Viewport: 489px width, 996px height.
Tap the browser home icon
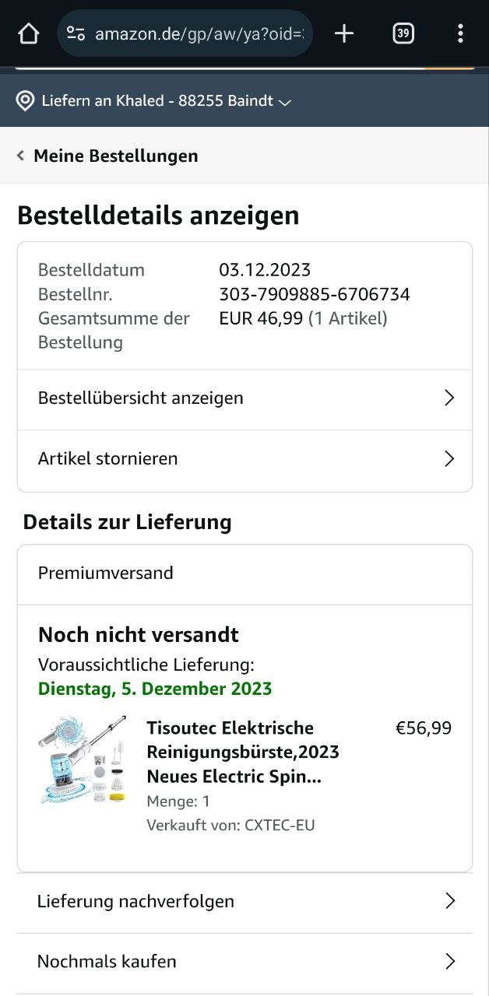pyautogui.click(x=28, y=33)
